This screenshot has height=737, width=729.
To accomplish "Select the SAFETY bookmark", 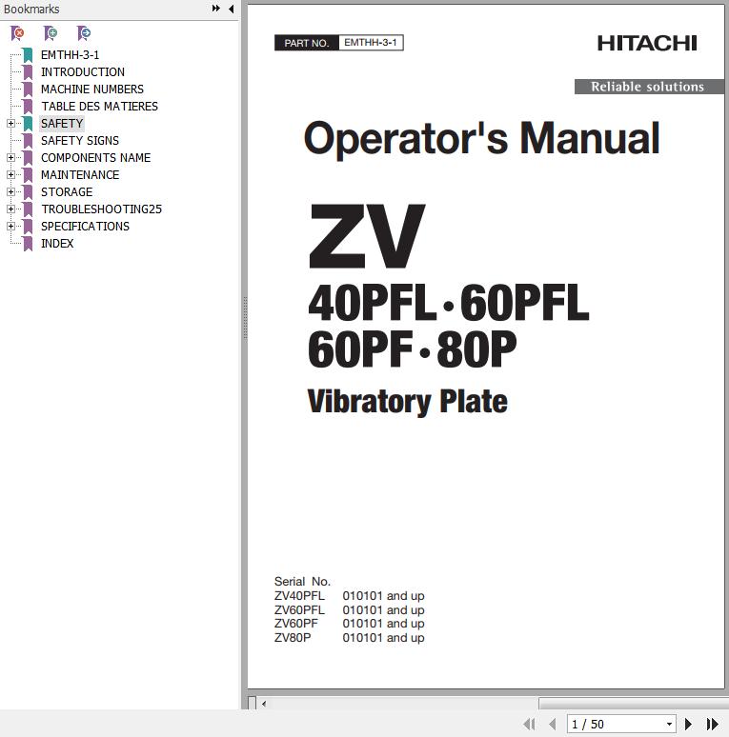I will pyautogui.click(x=62, y=124).
